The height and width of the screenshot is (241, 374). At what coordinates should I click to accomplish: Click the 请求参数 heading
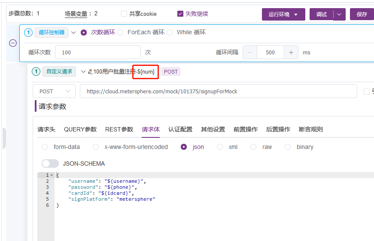52,106
